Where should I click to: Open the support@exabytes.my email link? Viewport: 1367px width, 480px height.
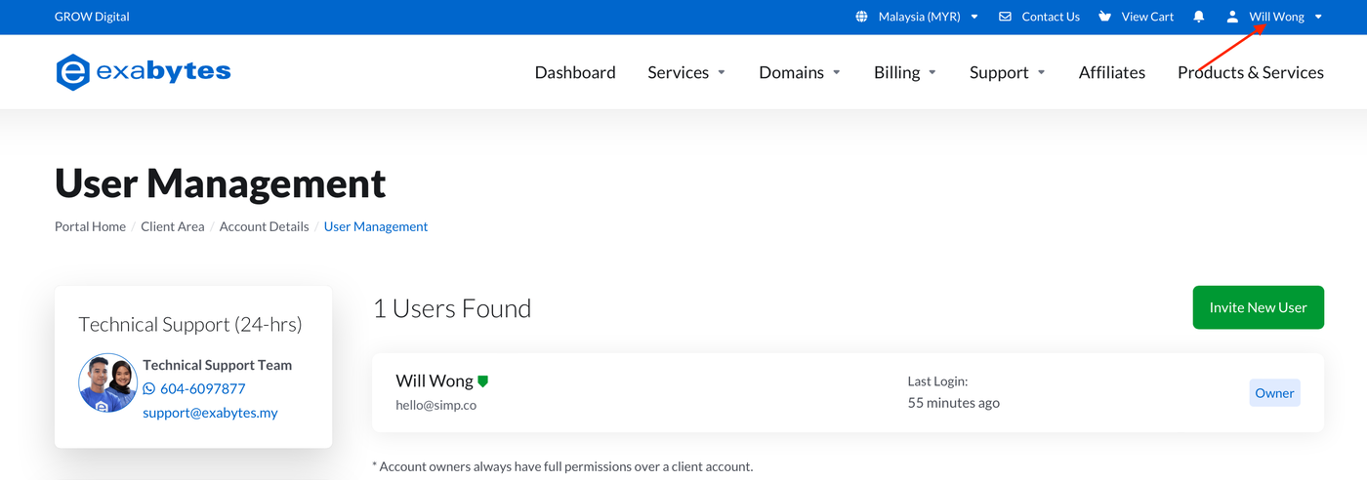pyautogui.click(x=210, y=413)
